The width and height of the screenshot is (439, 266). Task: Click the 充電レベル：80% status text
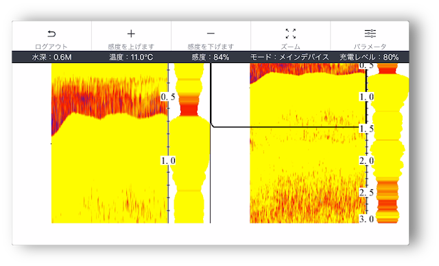click(x=369, y=58)
